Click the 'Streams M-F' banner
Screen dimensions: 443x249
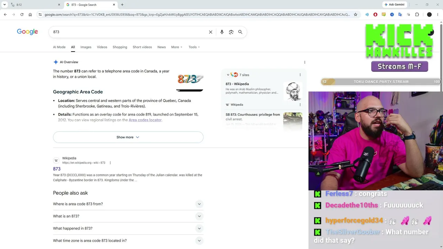point(399,66)
